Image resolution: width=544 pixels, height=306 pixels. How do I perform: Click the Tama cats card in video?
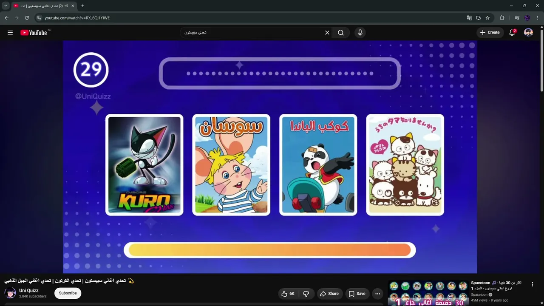pos(405,165)
